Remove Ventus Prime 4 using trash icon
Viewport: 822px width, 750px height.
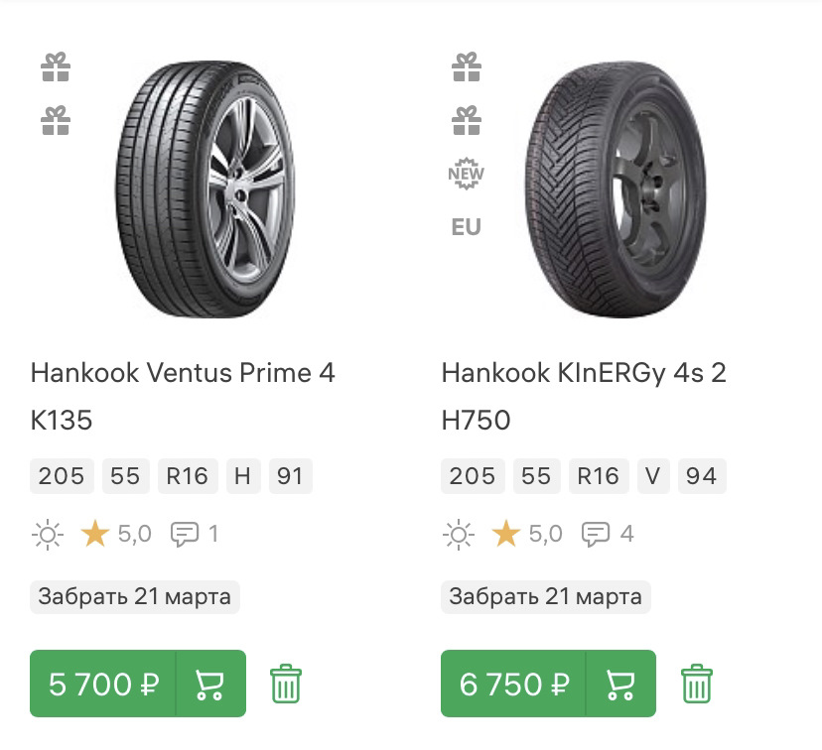pyautogui.click(x=286, y=684)
